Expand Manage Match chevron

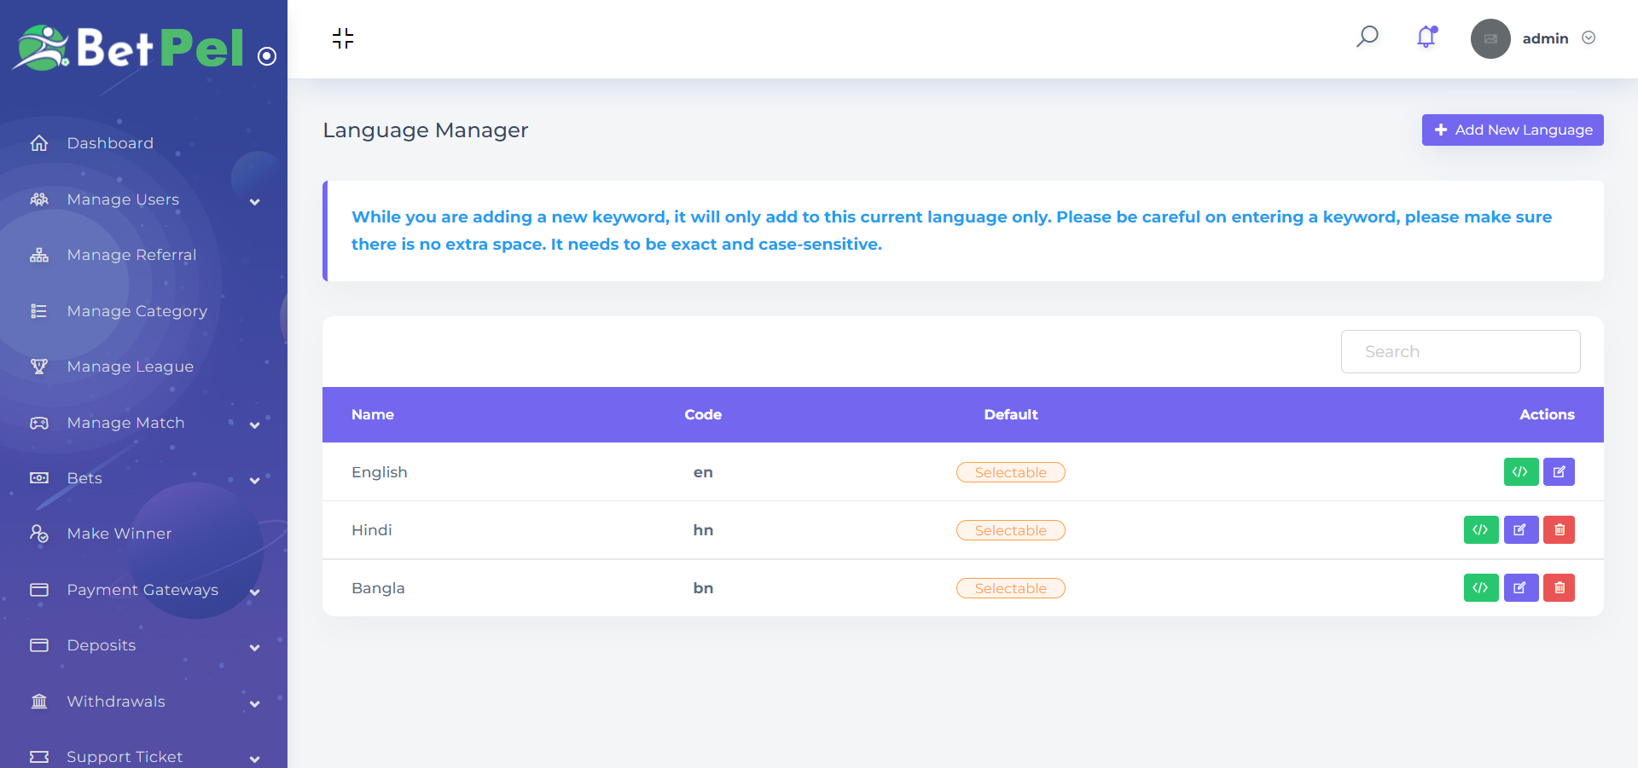(254, 425)
